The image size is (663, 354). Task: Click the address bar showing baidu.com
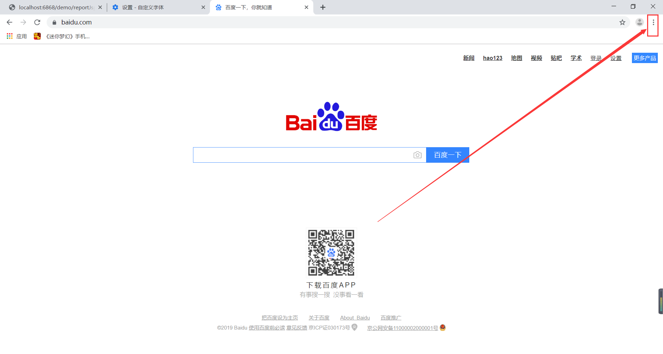click(338, 22)
